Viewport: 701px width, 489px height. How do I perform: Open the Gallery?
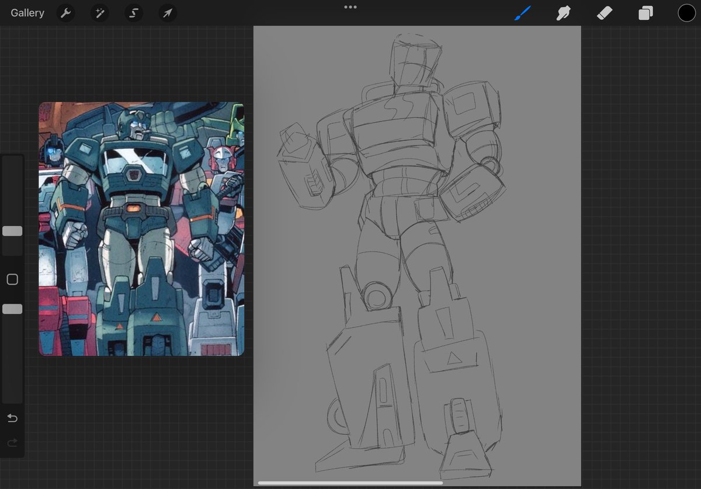(27, 13)
